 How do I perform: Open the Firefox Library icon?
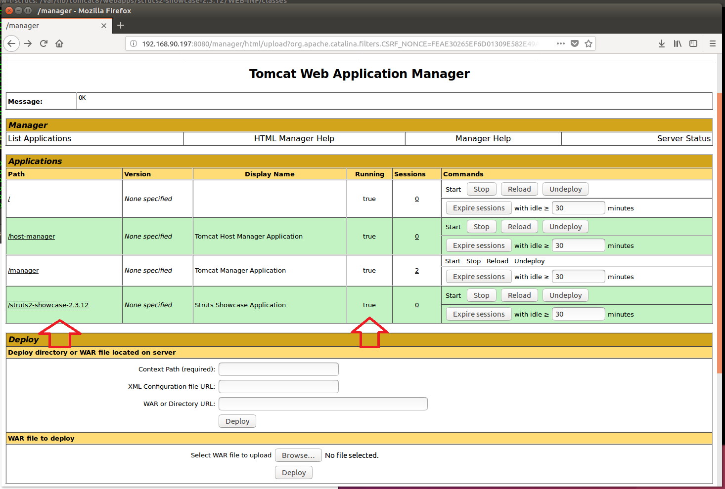pos(678,43)
